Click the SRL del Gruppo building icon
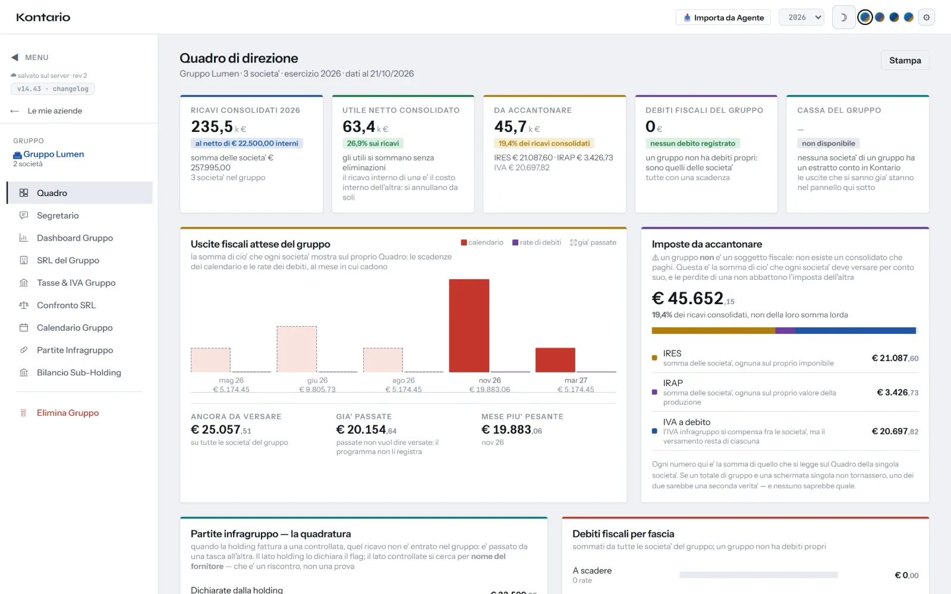This screenshot has height=594, width=951. pos(24,260)
